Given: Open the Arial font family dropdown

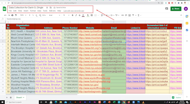Looking at the screenshot, I should point(54,15).
